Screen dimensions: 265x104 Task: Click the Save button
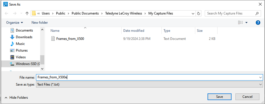click(x=219, y=97)
